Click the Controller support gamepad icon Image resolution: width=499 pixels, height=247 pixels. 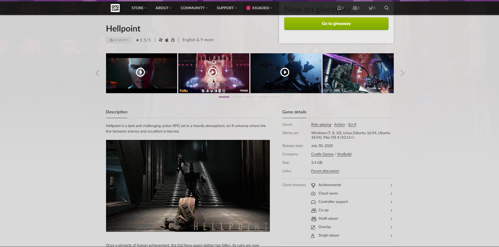(x=313, y=202)
